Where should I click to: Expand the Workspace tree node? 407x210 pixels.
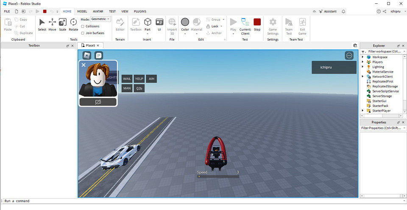click(x=362, y=57)
